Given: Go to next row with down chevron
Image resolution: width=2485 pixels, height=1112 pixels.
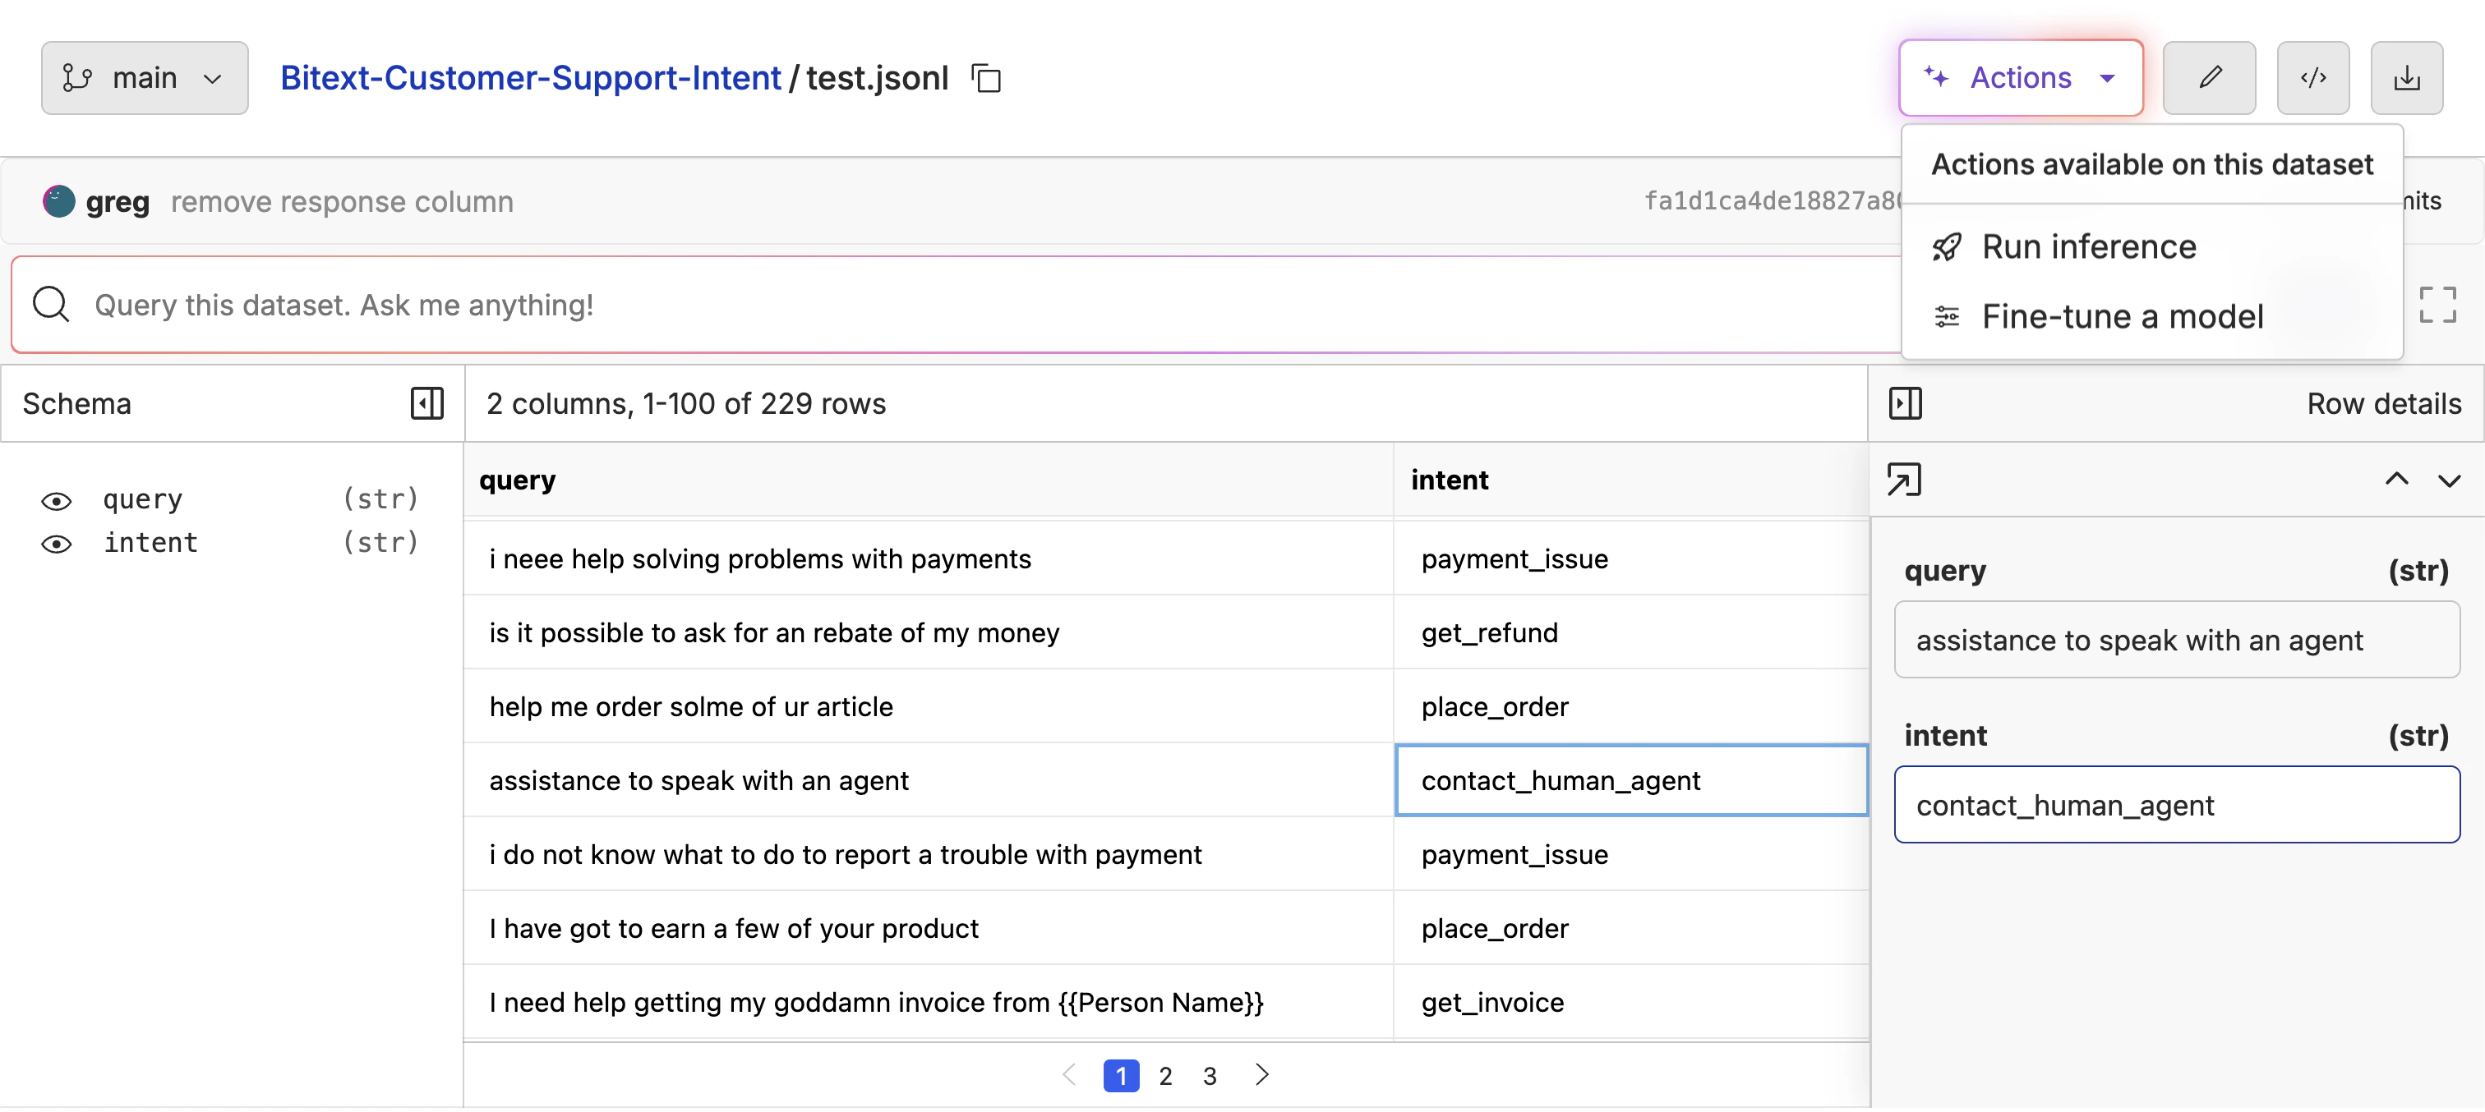Looking at the screenshot, I should pyautogui.click(x=2448, y=480).
